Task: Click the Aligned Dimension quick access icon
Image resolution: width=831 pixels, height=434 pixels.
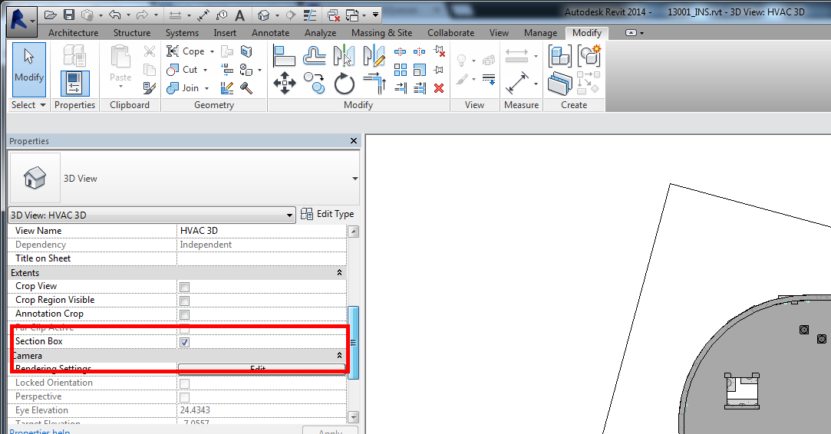Action: (x=203, y=15)
